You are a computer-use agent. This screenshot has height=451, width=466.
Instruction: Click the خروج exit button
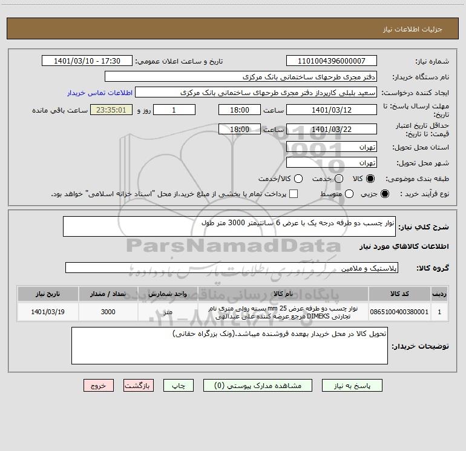tap(99, 386)
